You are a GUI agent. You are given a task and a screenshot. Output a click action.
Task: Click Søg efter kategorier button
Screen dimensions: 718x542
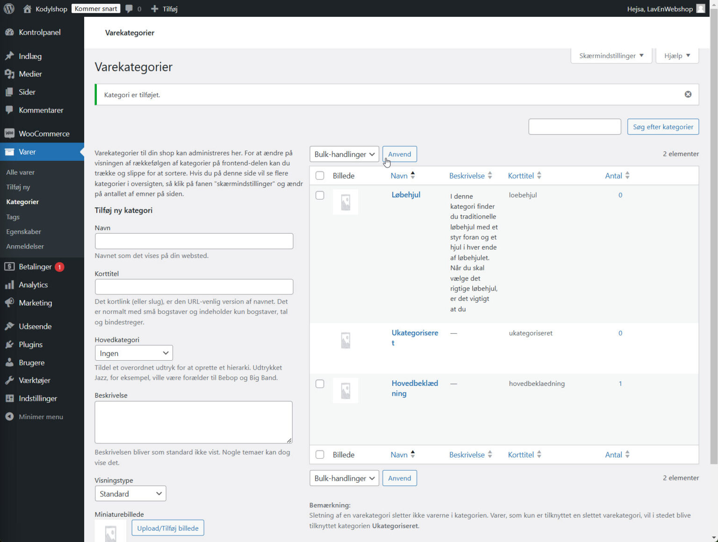[x=663, y=127]
